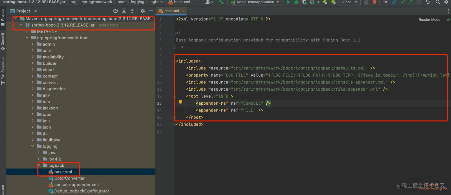451x195 pixels.
Task: Close the base.xml editor tab
Action: coord(183,11)
